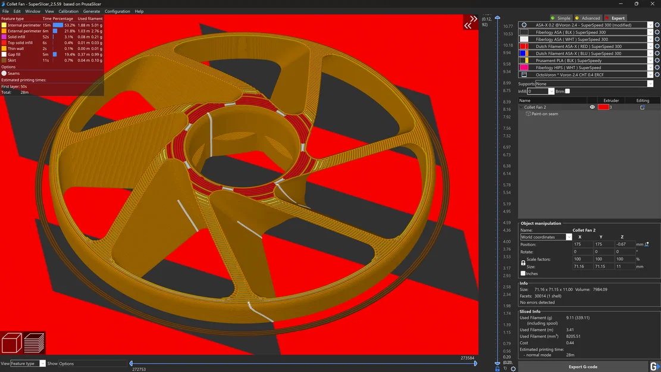Edit Fiberlogy HIPS (WHT) filament gear
This screenshot has height=372, width=661.
[657, 67]
